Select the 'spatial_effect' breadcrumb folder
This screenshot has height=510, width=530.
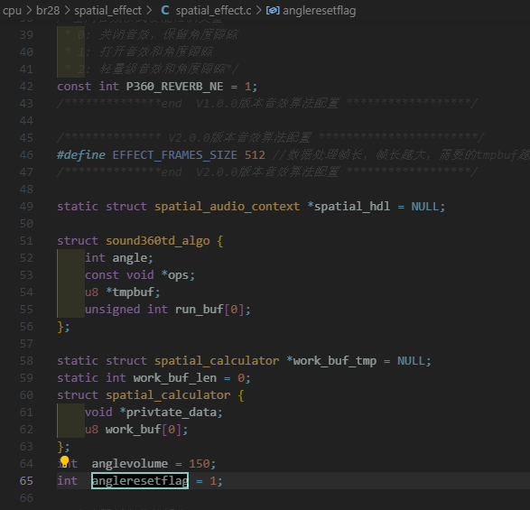click(x=107, y=11)
